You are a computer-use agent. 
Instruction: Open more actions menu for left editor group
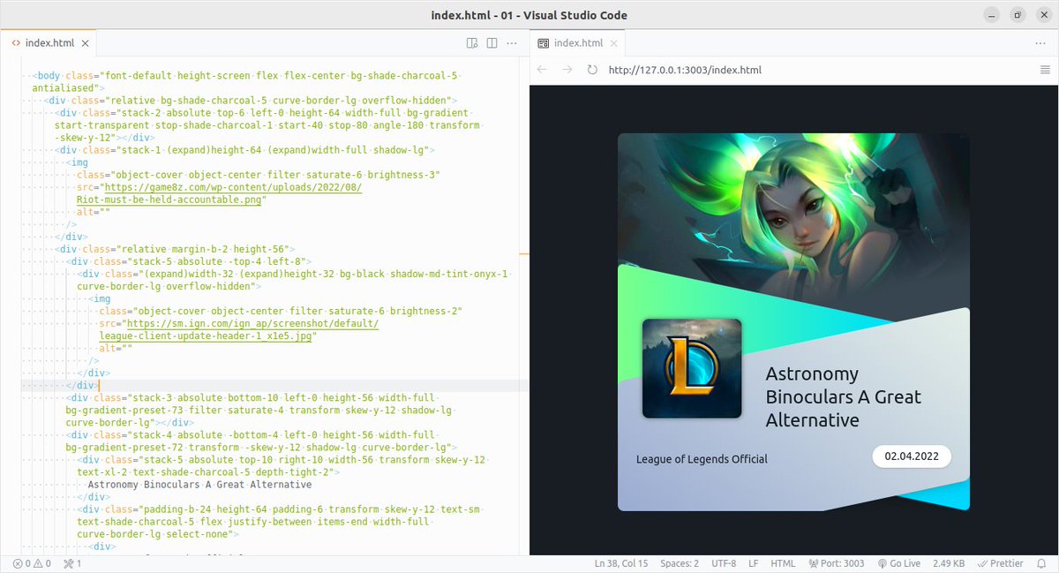(x=513, y=42)
